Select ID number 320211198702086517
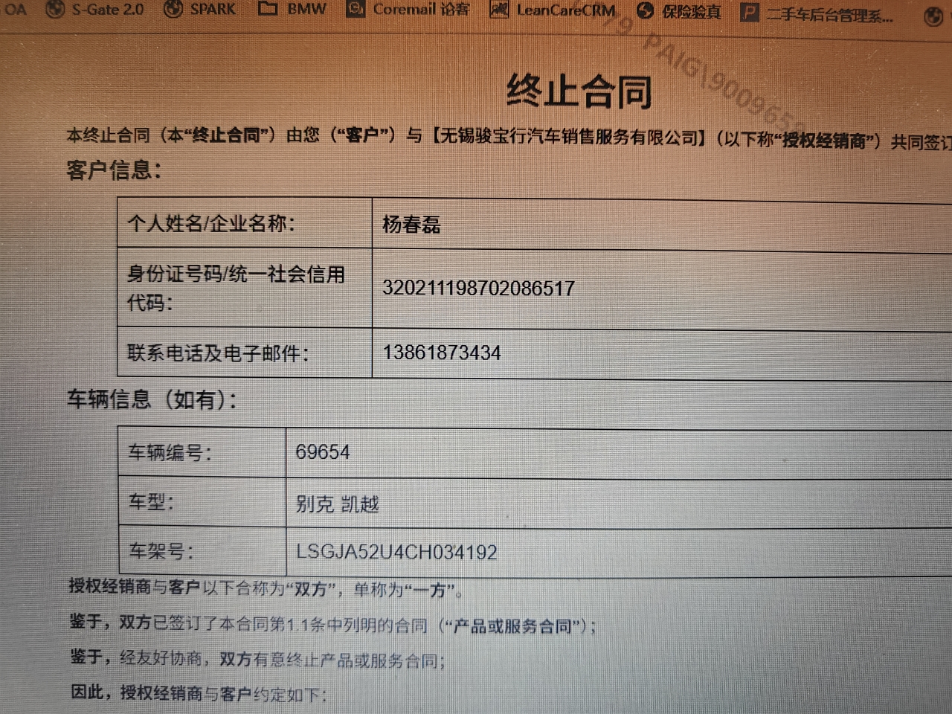Image resolution: width=952 pixels, height=714 pixels. click(478, 289)
